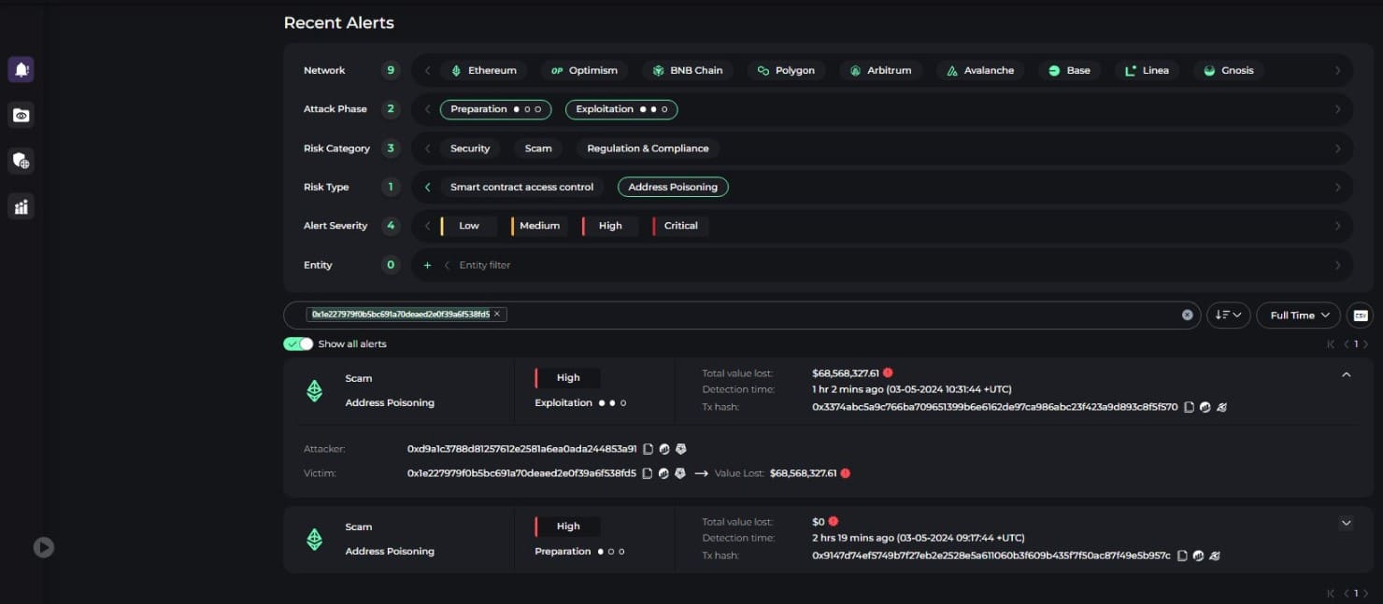Image resolution: width=1383 pixels, height=604 pixels.
Task: Copy the attacker address 0xd9a1c378
Action: point(648,449)
